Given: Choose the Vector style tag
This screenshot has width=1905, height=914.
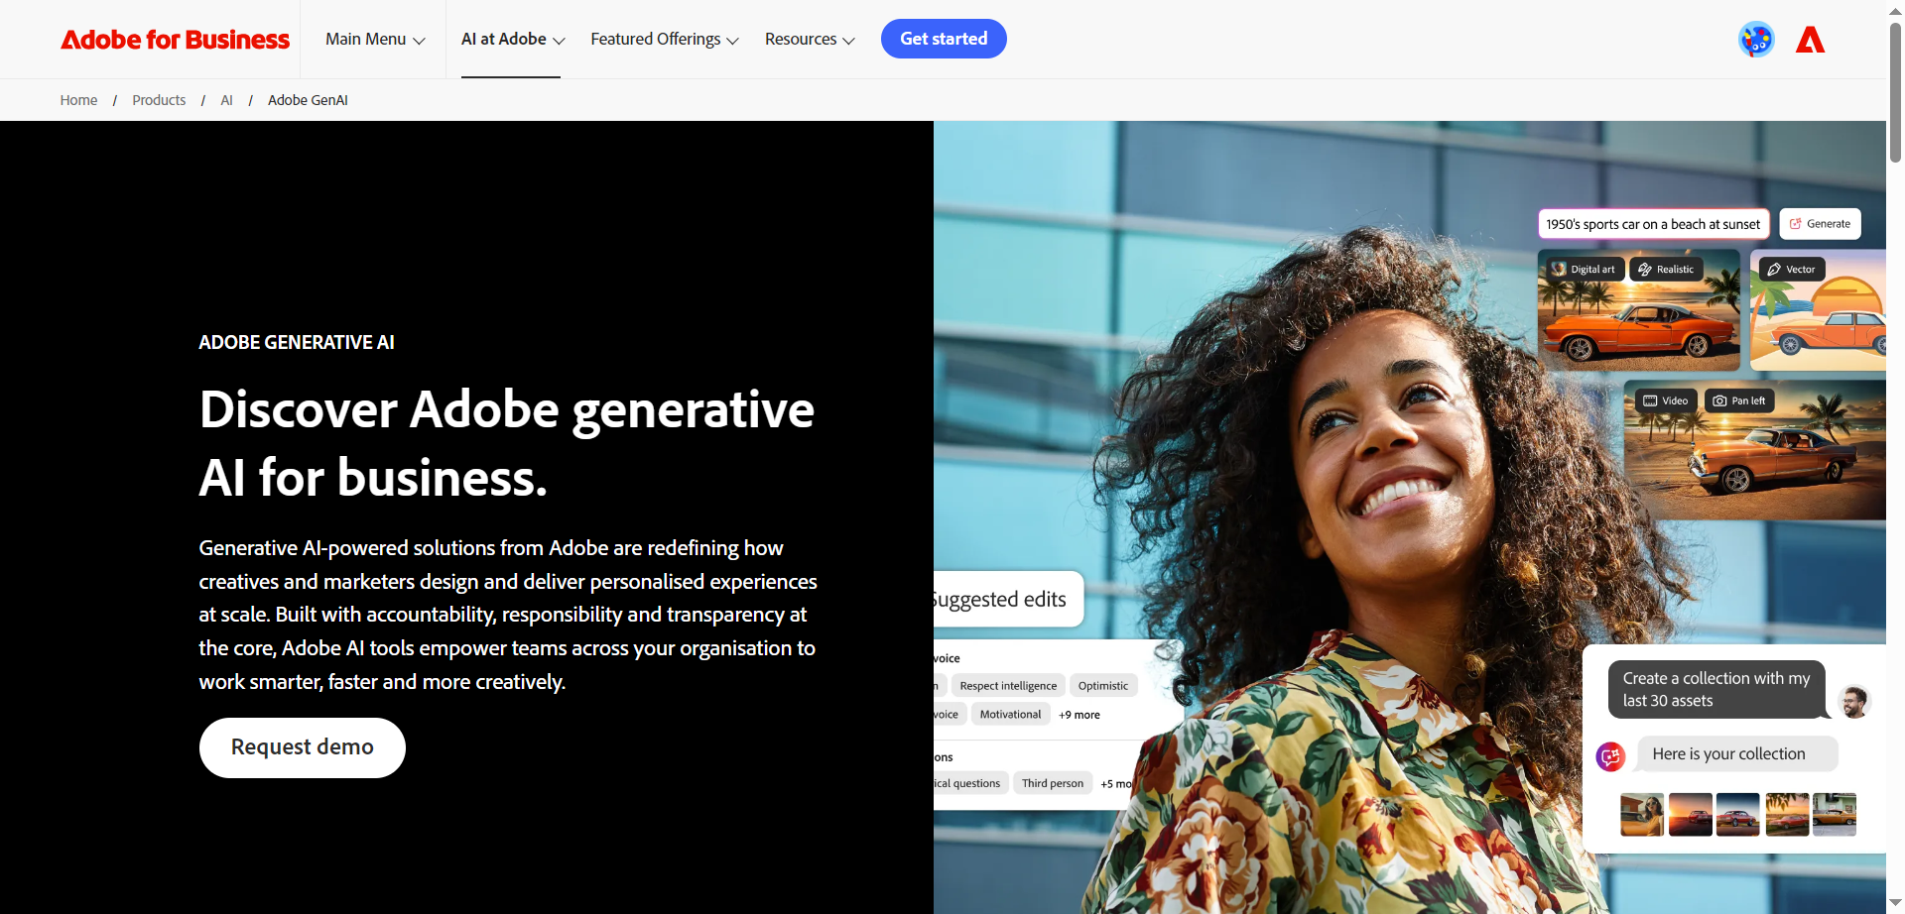Looking at the screenshot, I should click(x=1791, y=269).
